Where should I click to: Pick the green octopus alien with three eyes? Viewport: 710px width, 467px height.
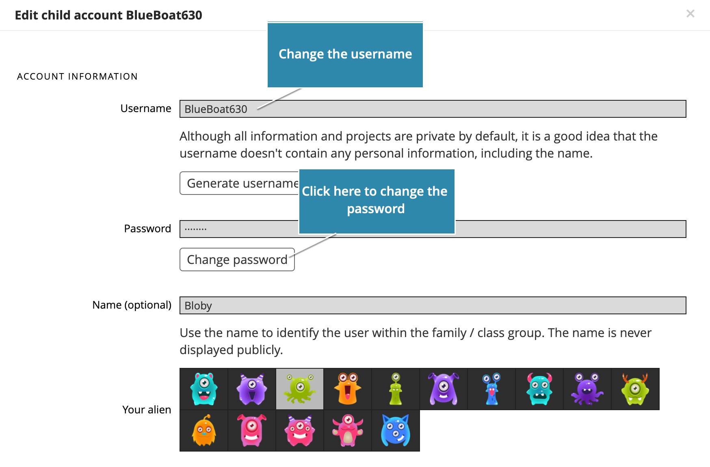click(x=300, y=389)
